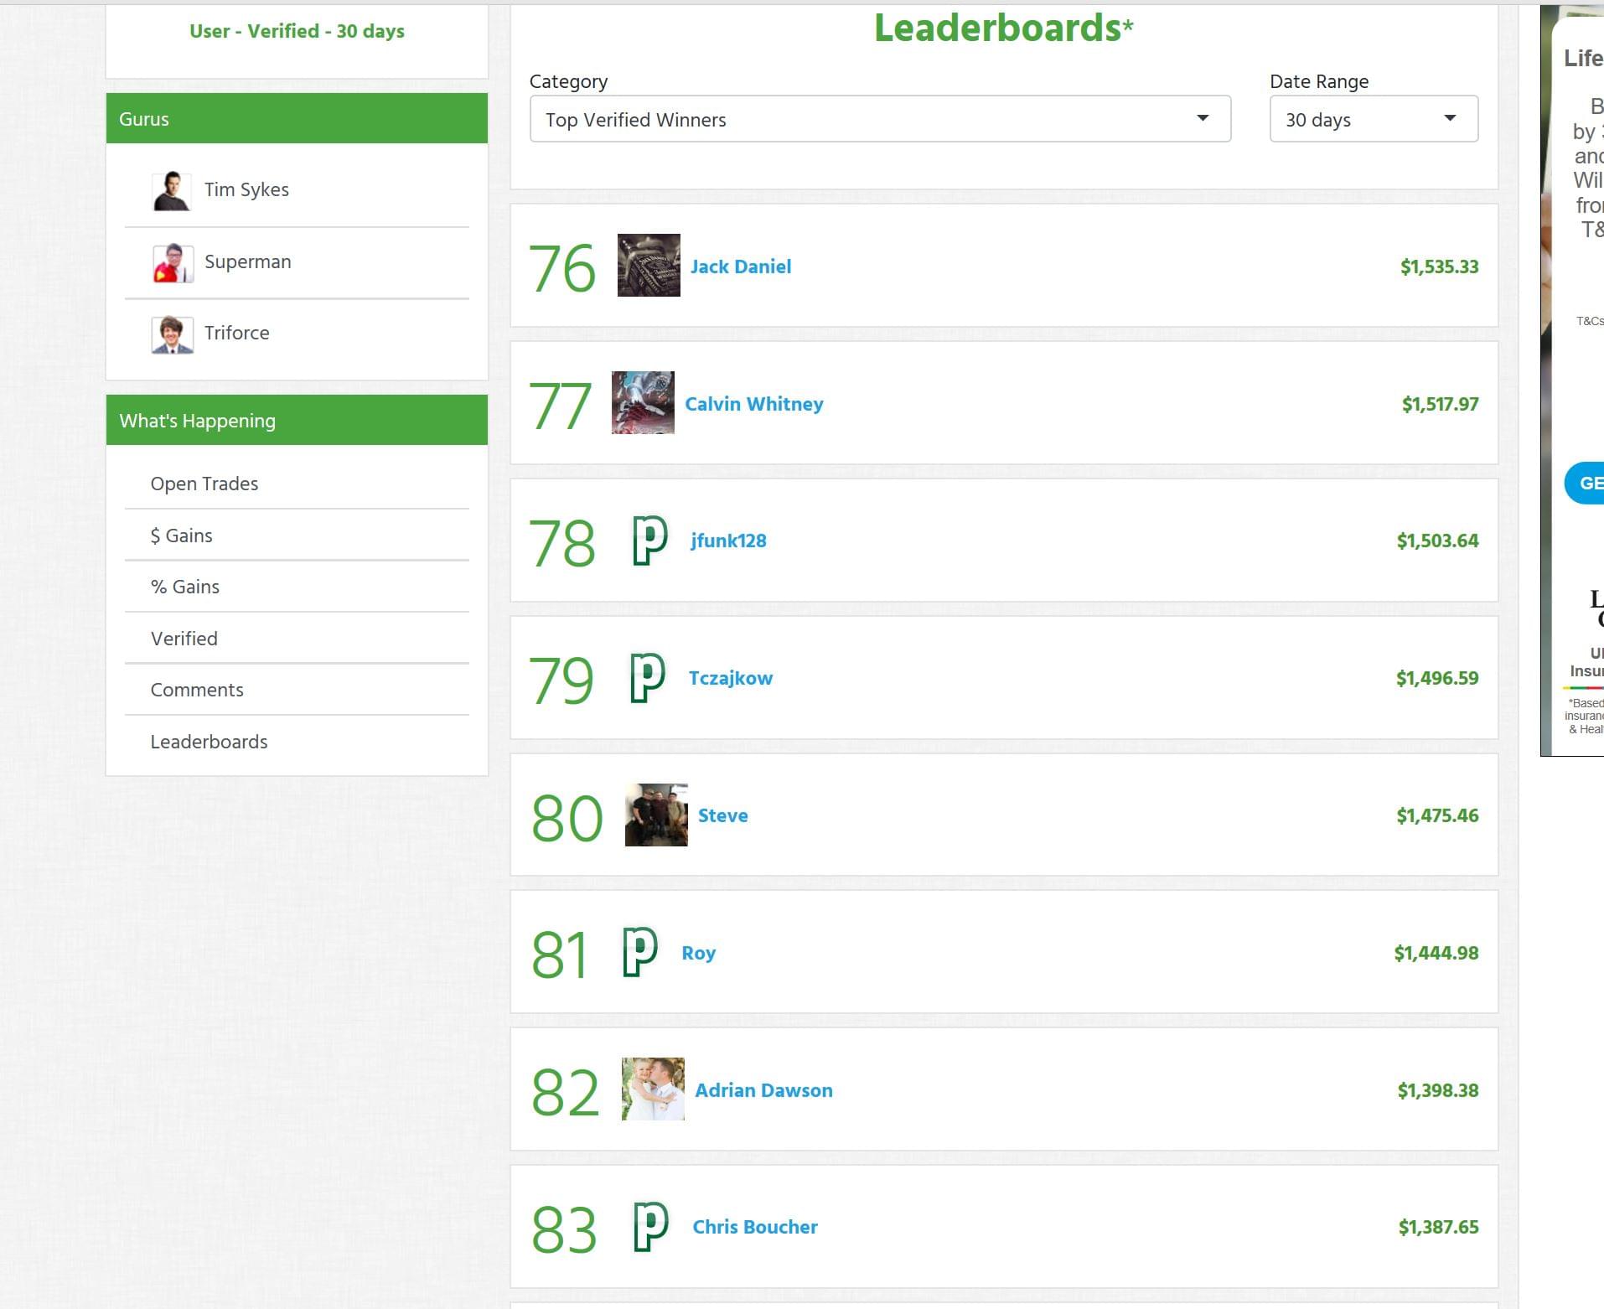Click jfunk128's $1,503.64 amount

click(x=1437, y=541)
